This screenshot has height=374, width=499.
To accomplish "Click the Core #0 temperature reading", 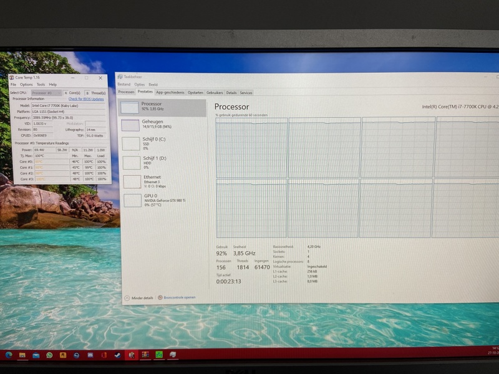I will 52,161.
